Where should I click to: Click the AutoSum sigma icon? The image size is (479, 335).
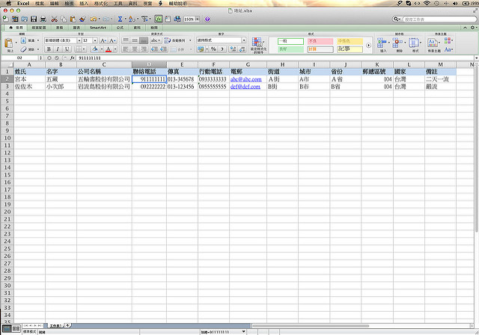point(120,19)
